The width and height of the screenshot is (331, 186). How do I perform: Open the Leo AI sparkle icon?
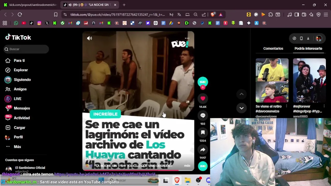tap(311, 15)
